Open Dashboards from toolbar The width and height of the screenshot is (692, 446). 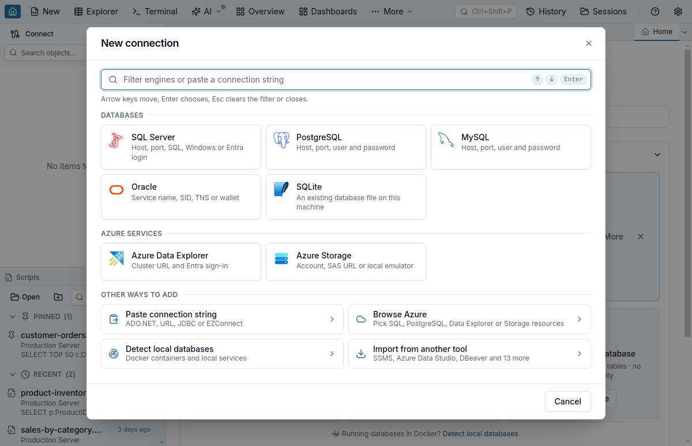(x=328, y=12)
